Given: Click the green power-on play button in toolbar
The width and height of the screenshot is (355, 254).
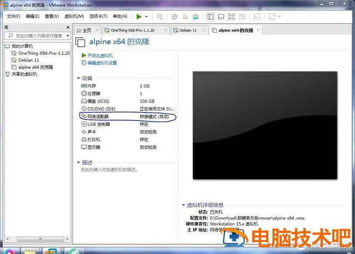Looking at the screenshot, I should 139,17.
